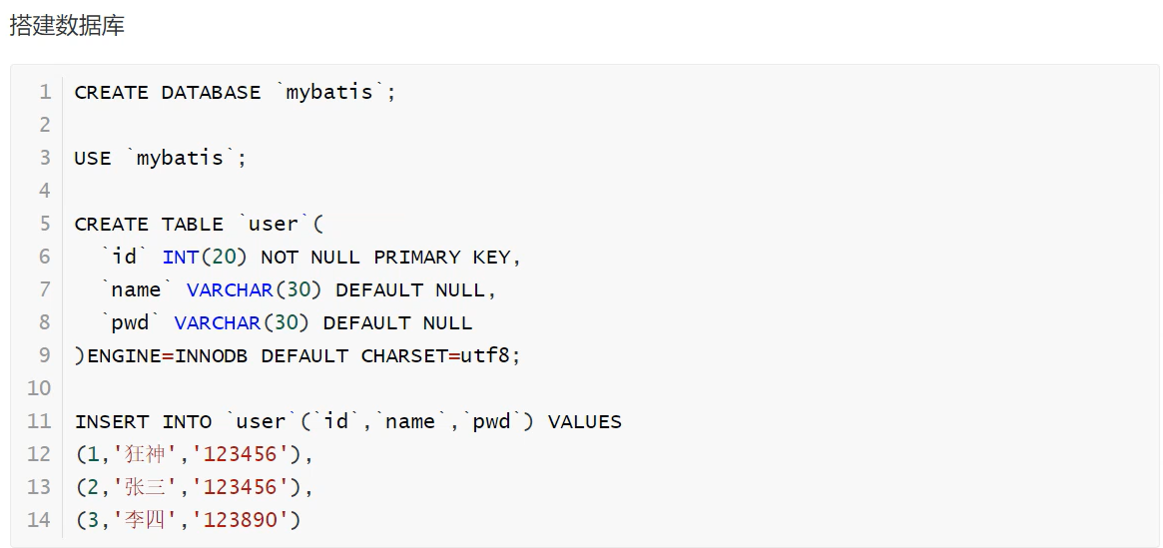Click line number 1 in the gutter
This screenshot has height=548, width=1163.
coord(45,93)
